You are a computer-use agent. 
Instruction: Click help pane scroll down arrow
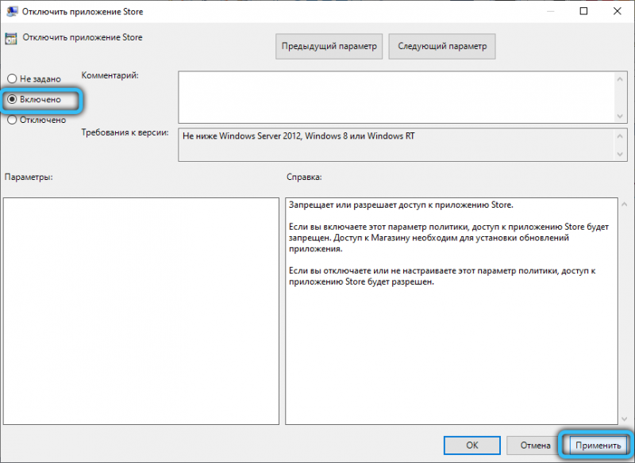coord(625,419)
